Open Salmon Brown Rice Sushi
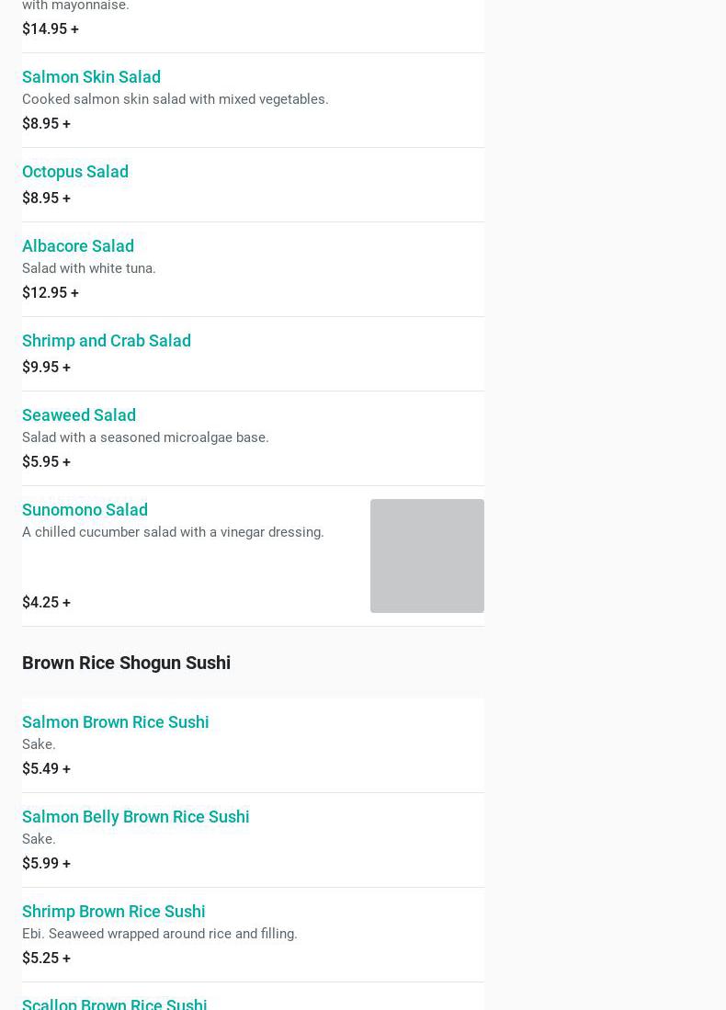726x1010 pixels. (115, 721)
